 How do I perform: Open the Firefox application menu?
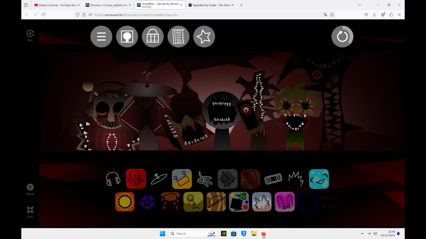399,15
